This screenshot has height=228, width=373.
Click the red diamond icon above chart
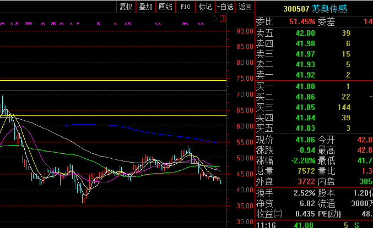coord(214,18)
